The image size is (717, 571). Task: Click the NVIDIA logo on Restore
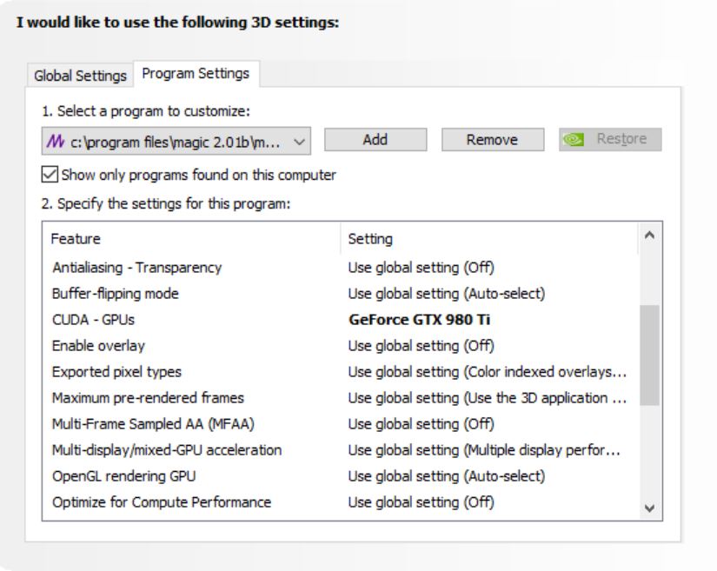click(574, 139)
